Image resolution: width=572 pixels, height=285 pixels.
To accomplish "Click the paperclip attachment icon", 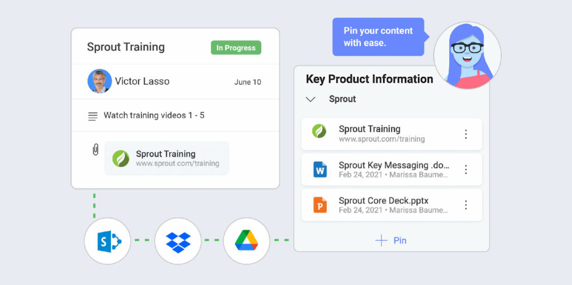I will [x=95, y=149].
